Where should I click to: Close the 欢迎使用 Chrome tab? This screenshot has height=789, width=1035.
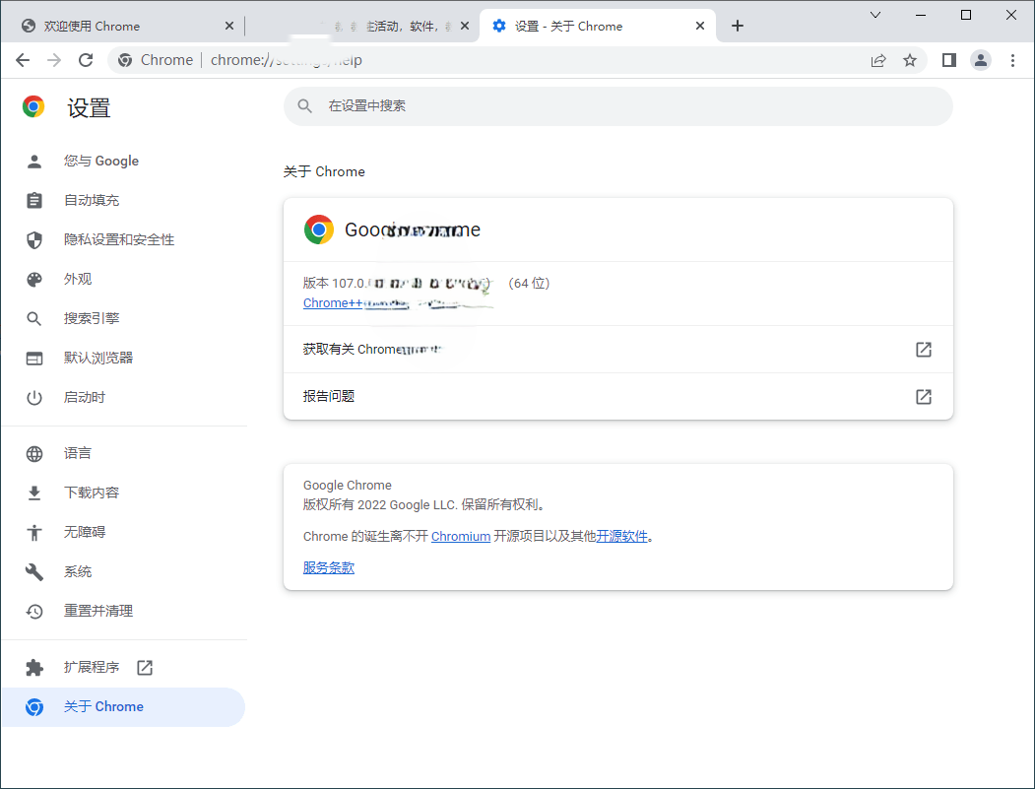pyautogui.click(x=229, y=26)
